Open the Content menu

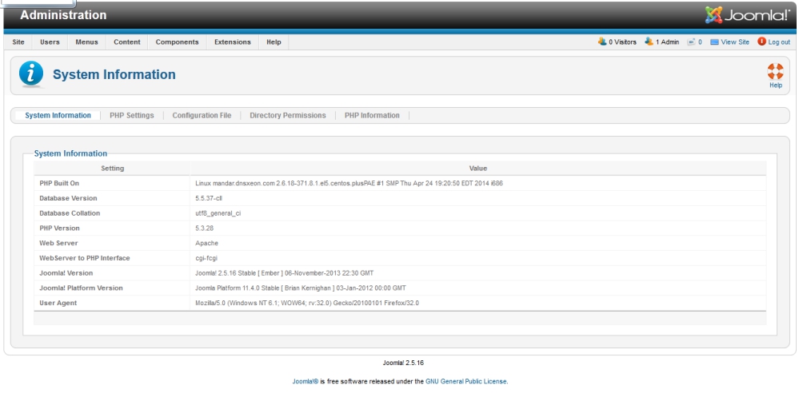click(x=127, y=42)
